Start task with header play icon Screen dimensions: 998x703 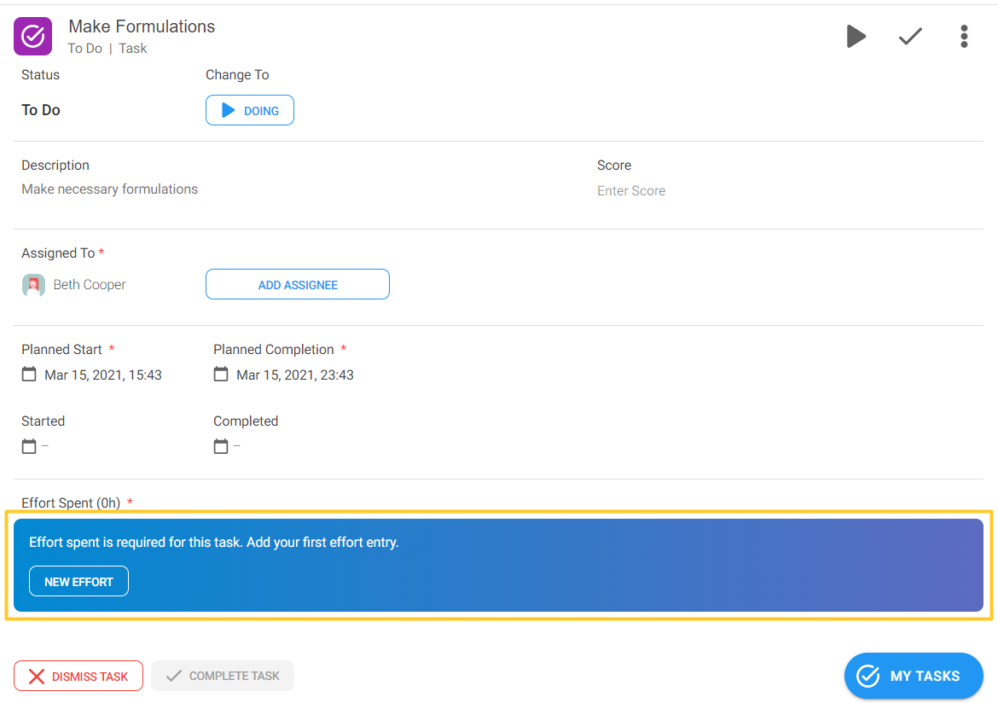(x=856, y=37)
